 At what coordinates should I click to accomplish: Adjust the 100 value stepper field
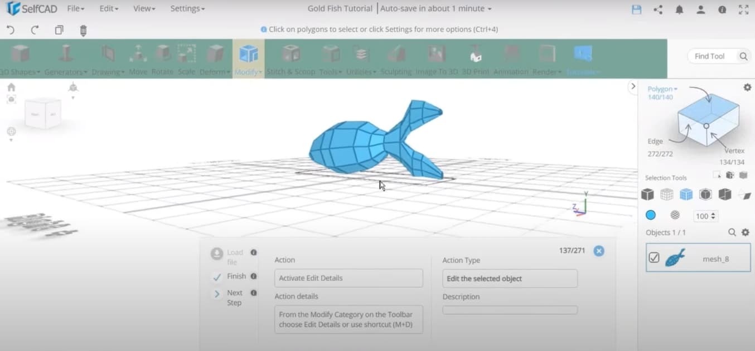coord(705,216)
